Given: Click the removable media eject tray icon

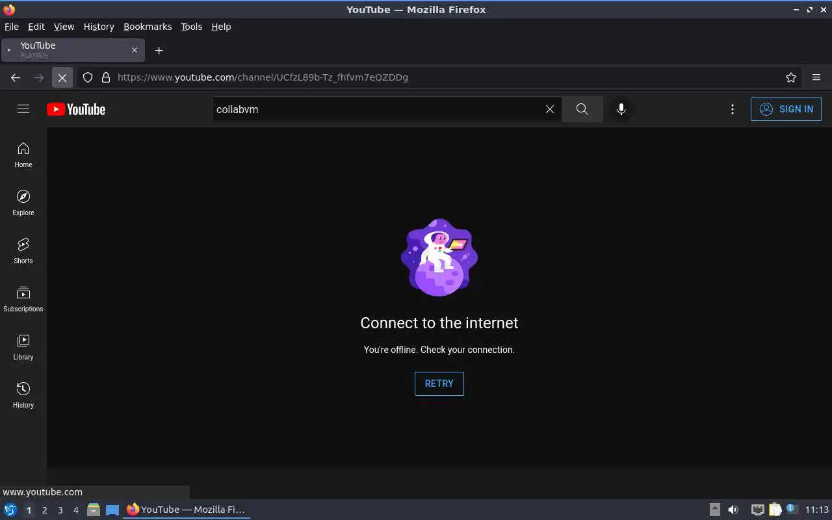Looking at the screenshot, I should click(x=715, y=510).
